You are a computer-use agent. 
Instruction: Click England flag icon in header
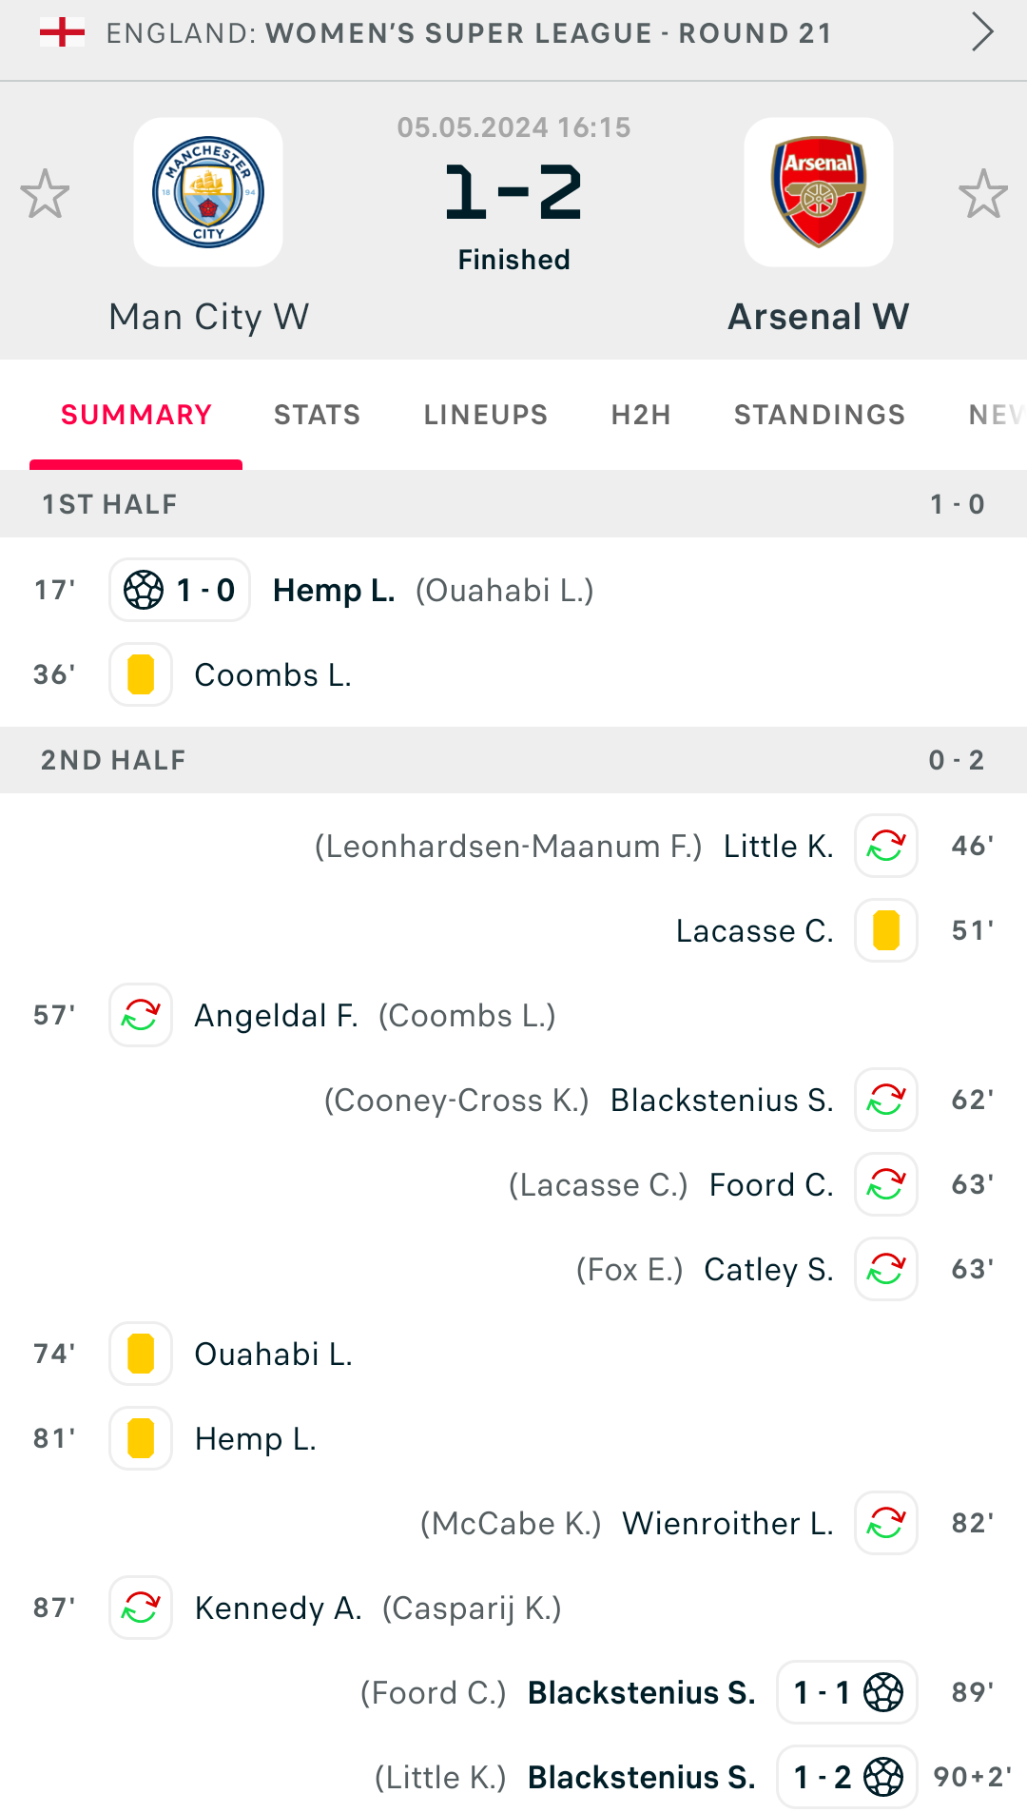(x=62, y=32)
